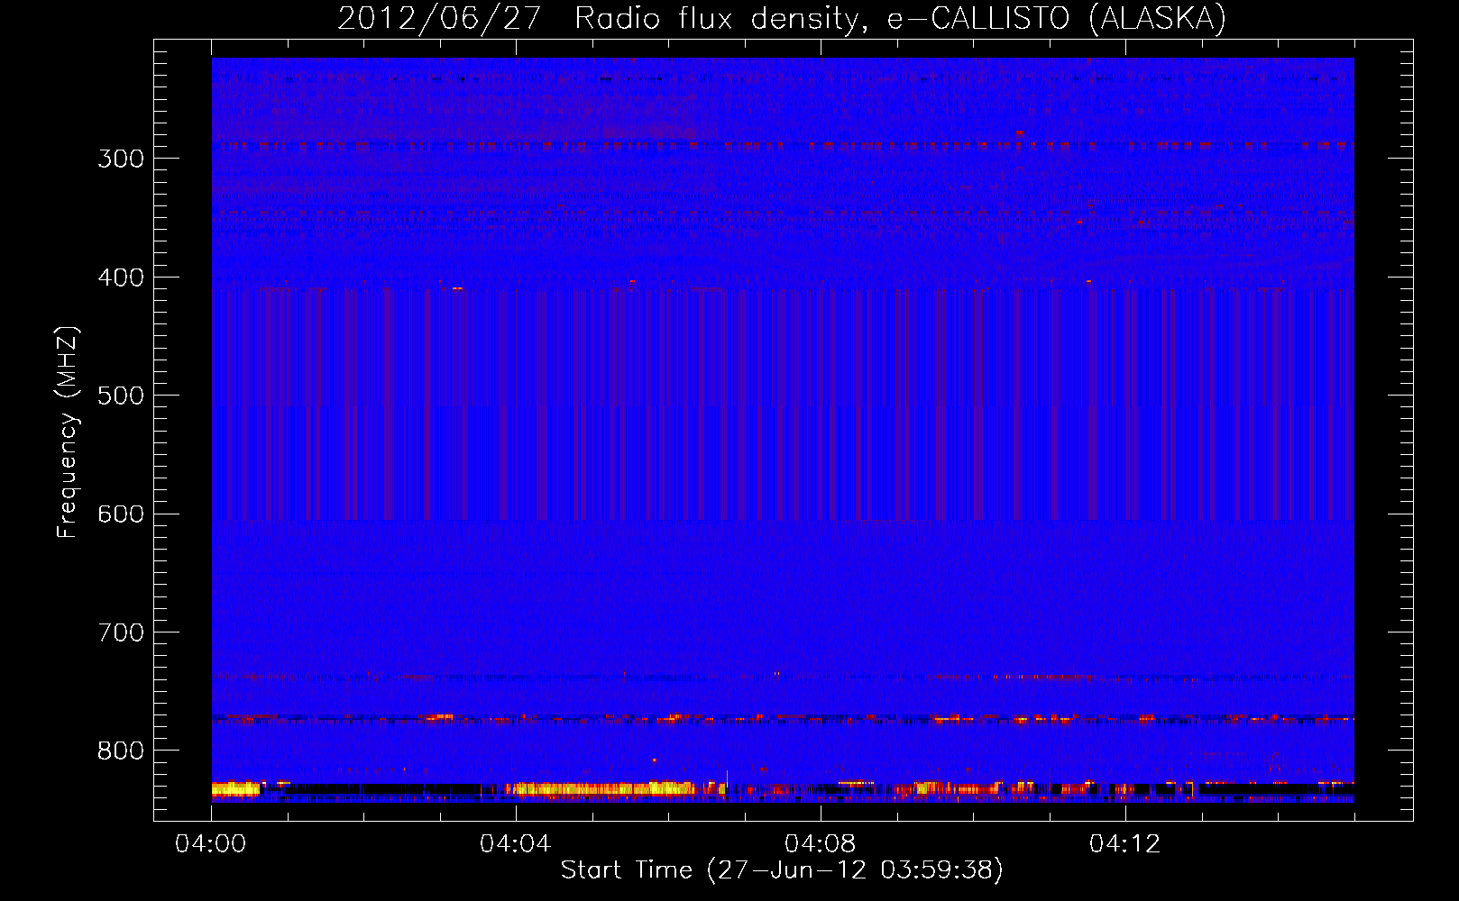Select the 300 frequency tick label

point(121,159)
